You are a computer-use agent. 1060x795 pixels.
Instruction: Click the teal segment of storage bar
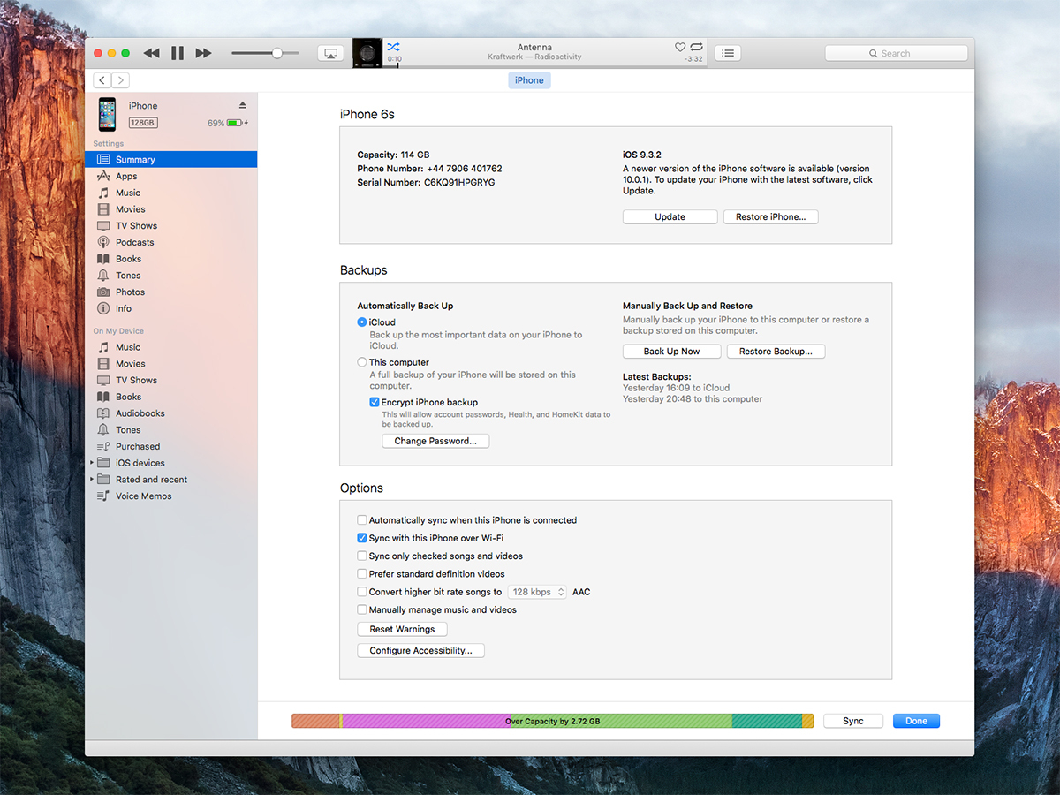point(767,721)
